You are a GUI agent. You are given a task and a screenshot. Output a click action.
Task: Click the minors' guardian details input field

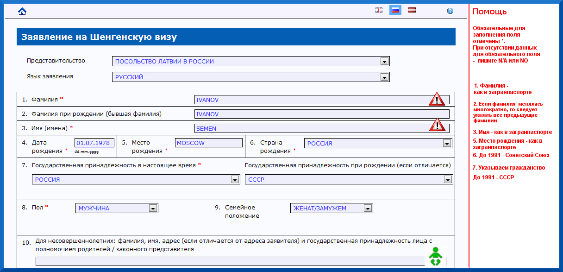click(229, 261)
